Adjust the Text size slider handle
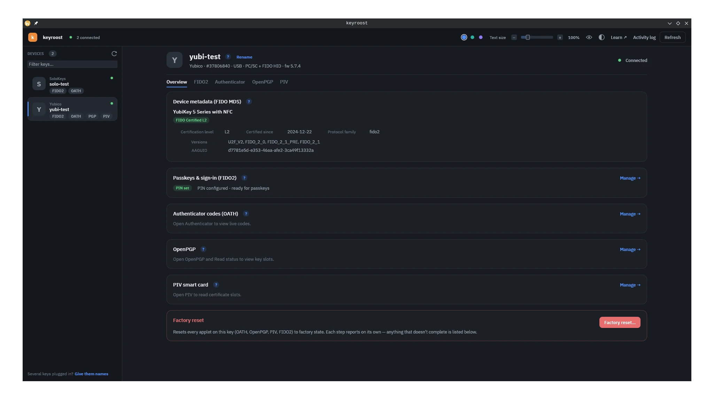The image size is (714, 408). 528,37
